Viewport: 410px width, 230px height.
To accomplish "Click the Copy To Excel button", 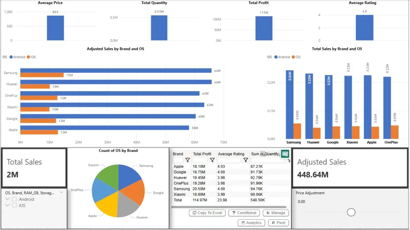I will (x=207, y=213).
